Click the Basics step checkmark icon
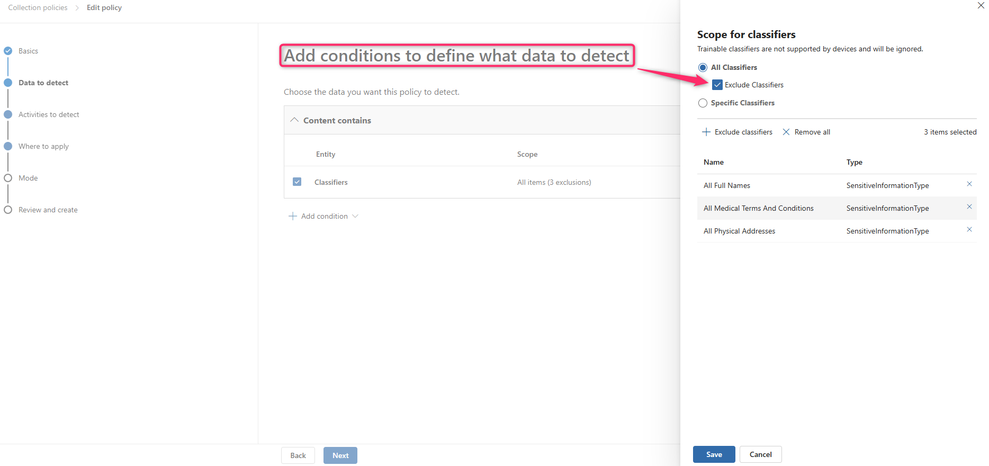Screen dimensions: 989x466 (x=8, y=51)
